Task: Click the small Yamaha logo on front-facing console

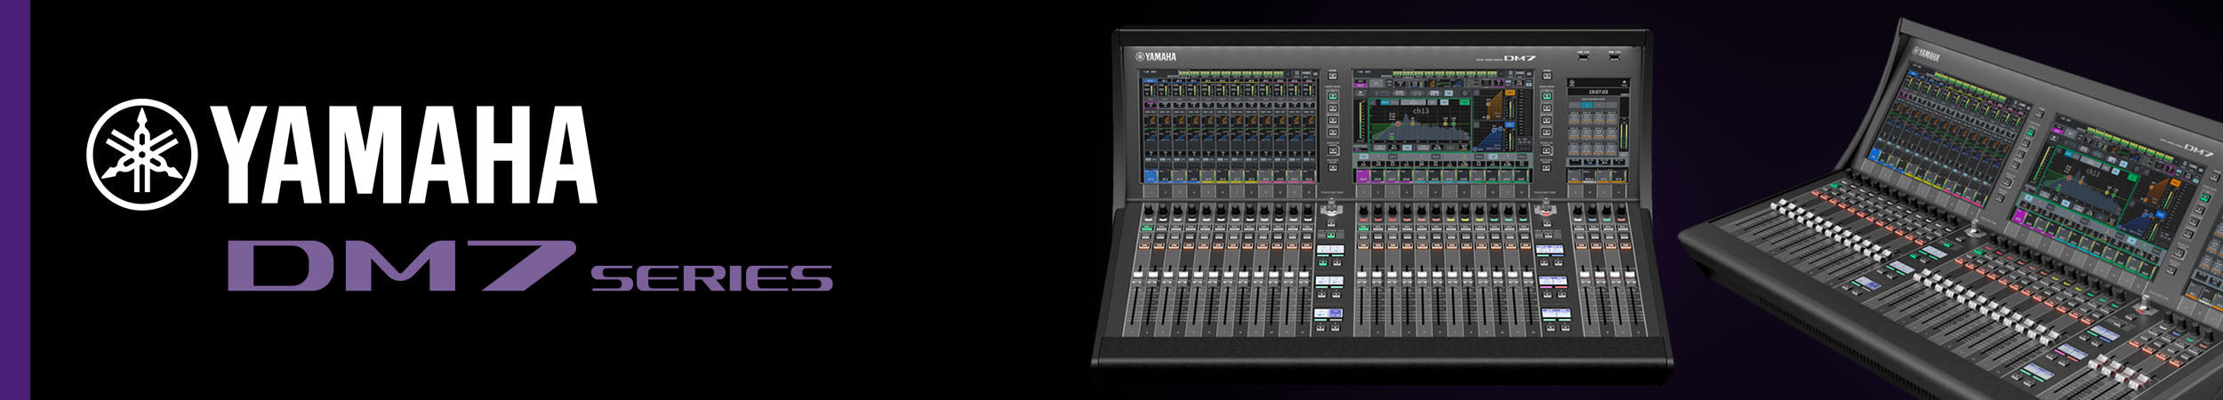Action: 1155,57
